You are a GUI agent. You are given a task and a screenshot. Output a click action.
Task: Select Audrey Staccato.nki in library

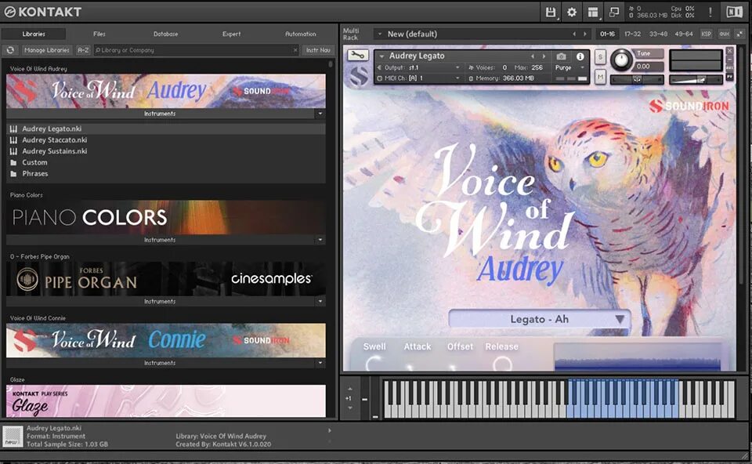point(166,140)
